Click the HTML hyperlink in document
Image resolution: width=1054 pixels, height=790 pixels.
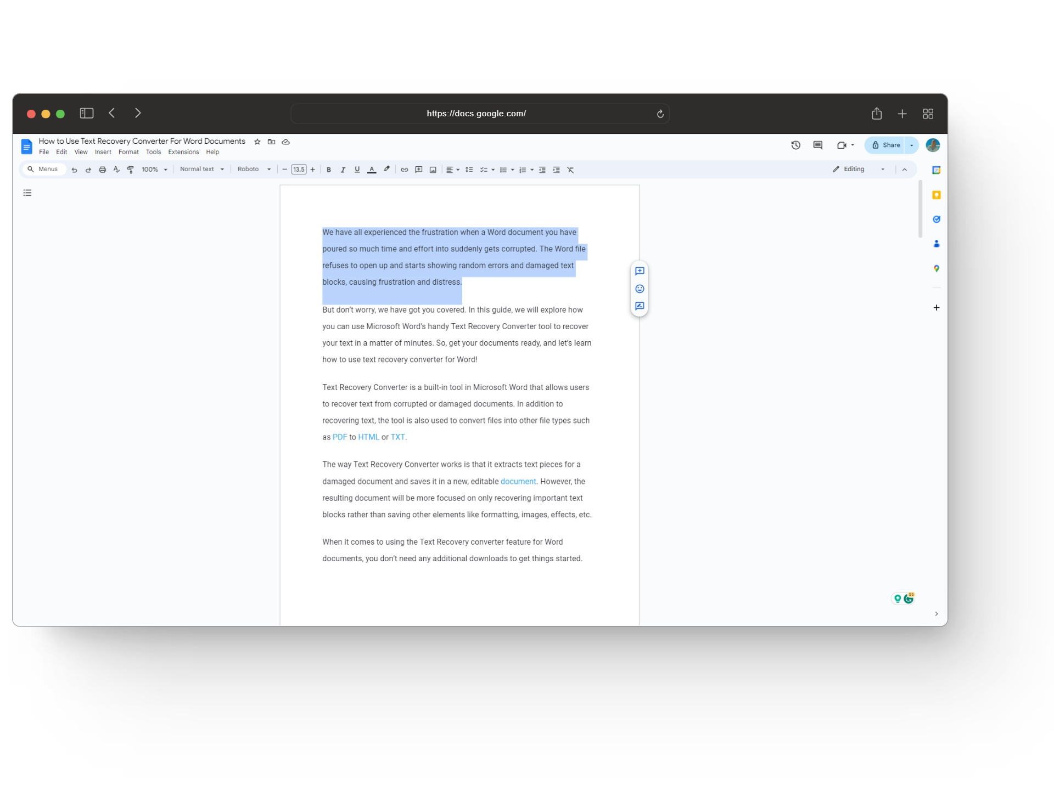pyautogui.click(x=368, y=437)
